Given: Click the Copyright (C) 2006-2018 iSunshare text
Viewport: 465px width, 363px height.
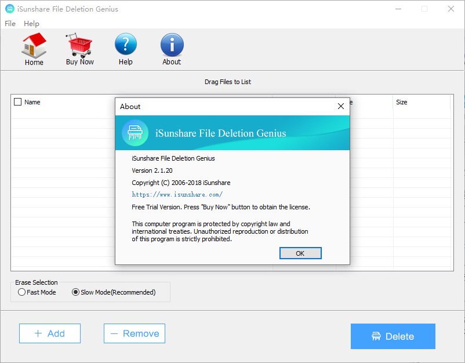Looking at the screenshot, I should point(181,183).
